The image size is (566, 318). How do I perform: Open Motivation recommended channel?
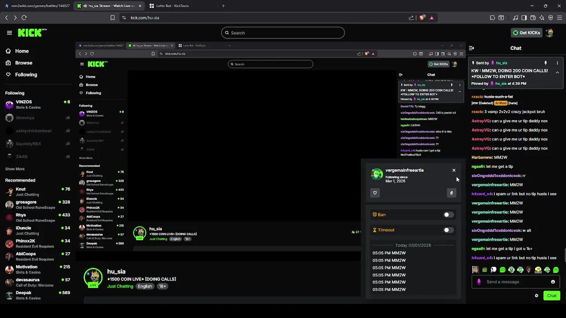pyautogui.click(x=38, y=269)
